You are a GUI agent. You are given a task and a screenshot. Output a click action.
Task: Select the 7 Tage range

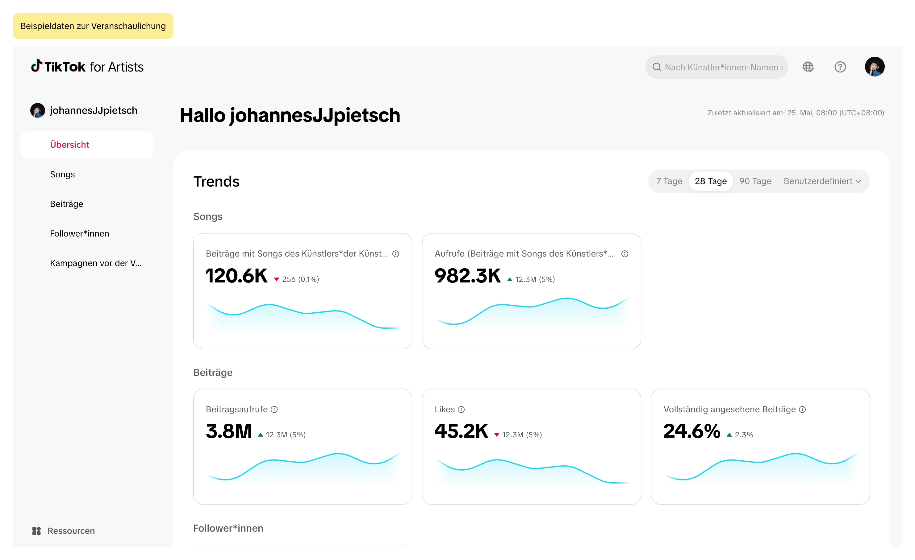[x=669, y=181]
